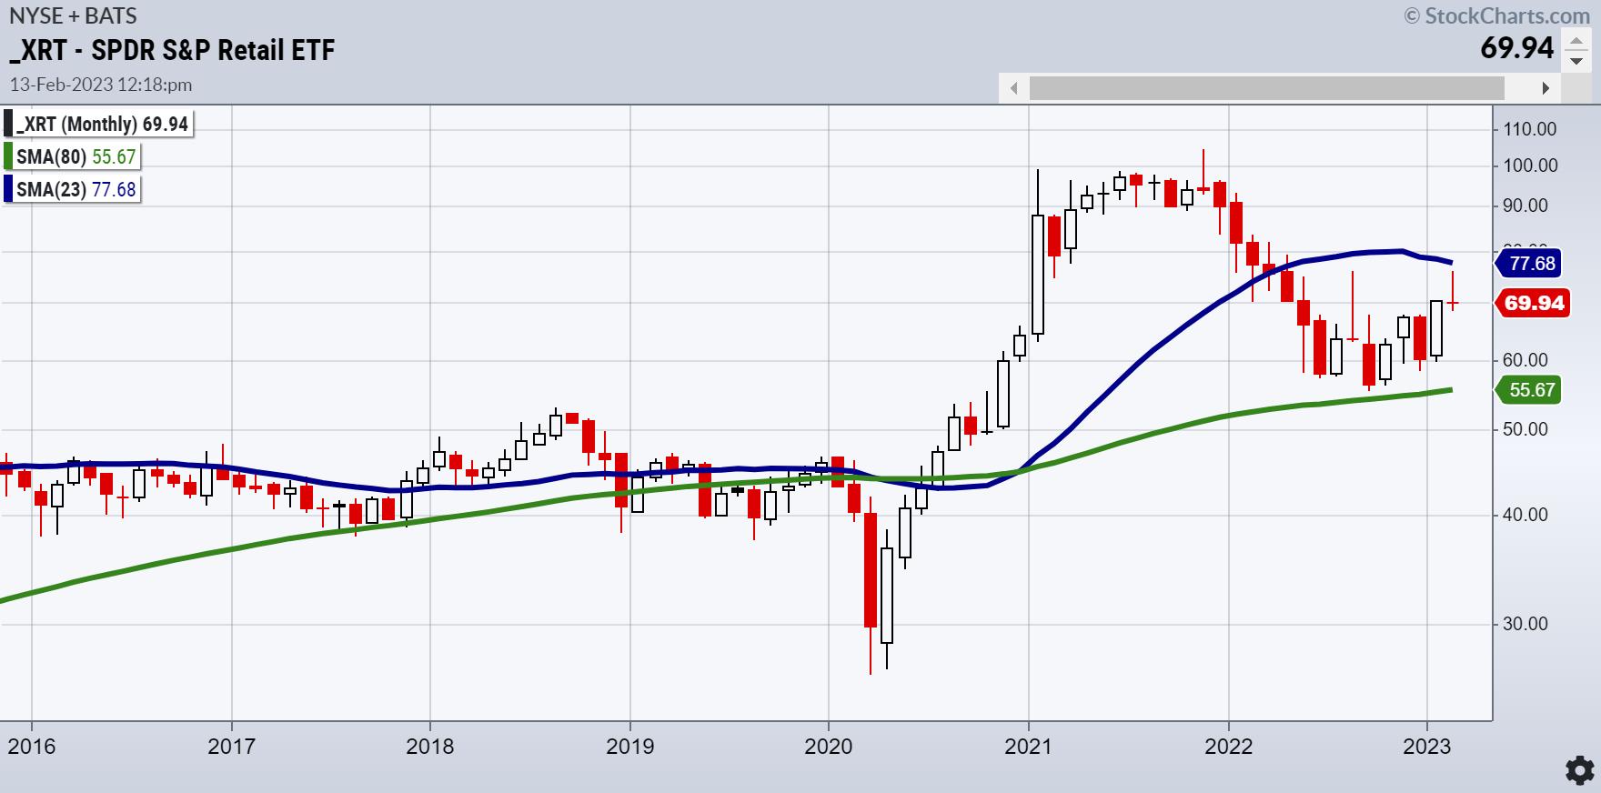Click the 2017 year label on the time axis
Viewport: 1601px width, 793px height.
[231, 747]
